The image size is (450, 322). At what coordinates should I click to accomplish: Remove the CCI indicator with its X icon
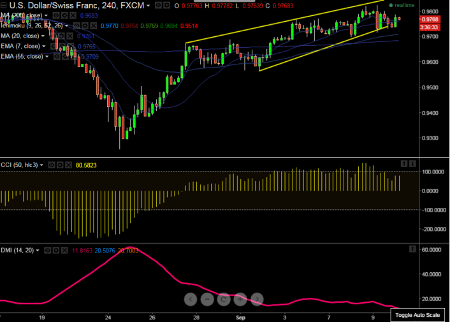pyautogui.click(x=68, y=165)
